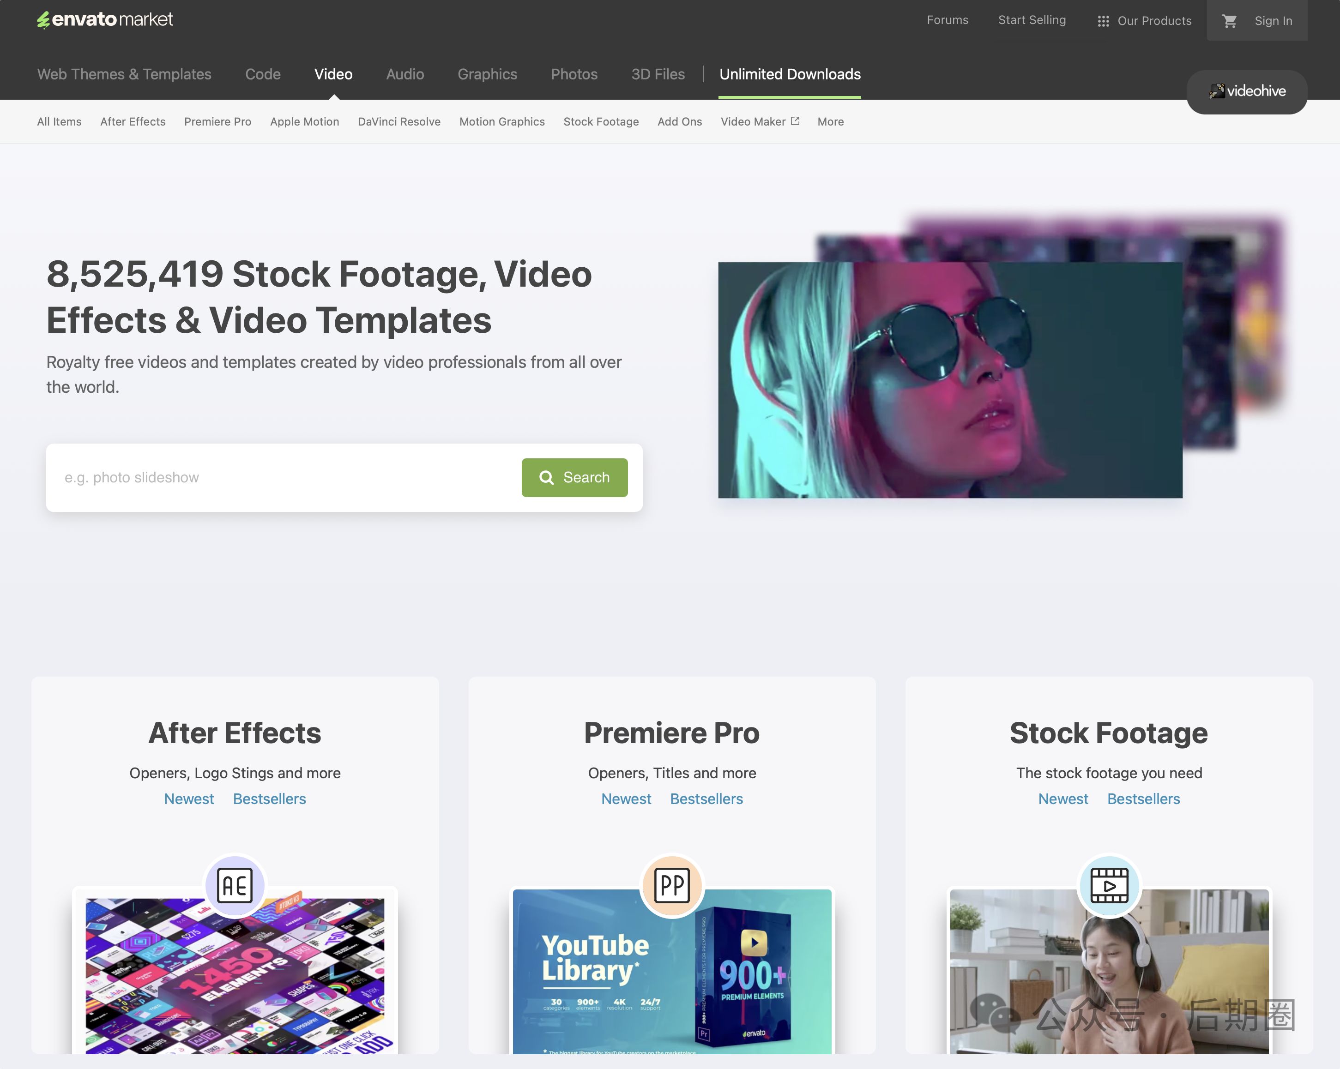Click the shopping cart icon
Viewport: 1340px width, 1069px height.
tap(1229, 21)
